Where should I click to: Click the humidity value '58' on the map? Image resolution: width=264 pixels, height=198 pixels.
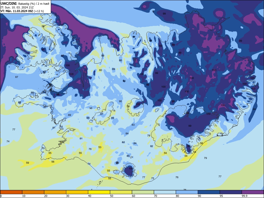point(43,26)
